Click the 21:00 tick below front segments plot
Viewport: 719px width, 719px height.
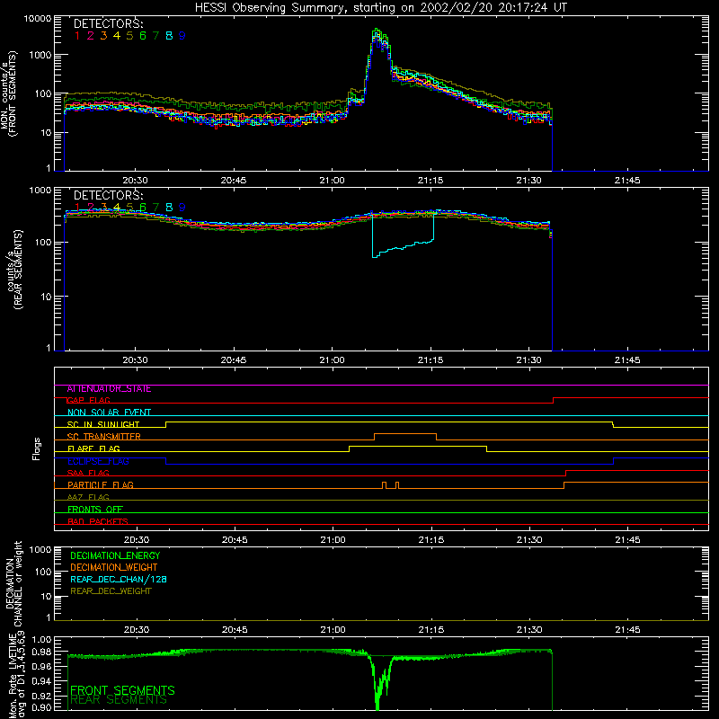coord(332,181)
